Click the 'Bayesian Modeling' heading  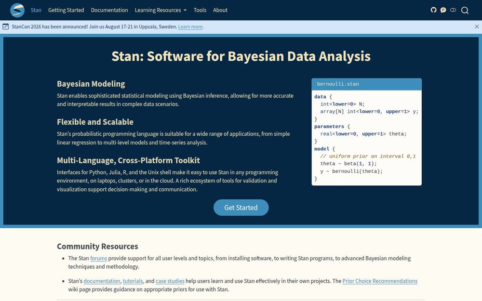[91, 84]
